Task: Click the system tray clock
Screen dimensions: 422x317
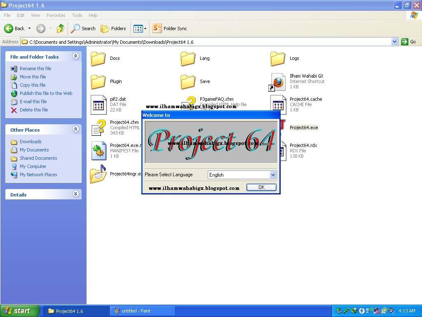Action: [407, 311]
